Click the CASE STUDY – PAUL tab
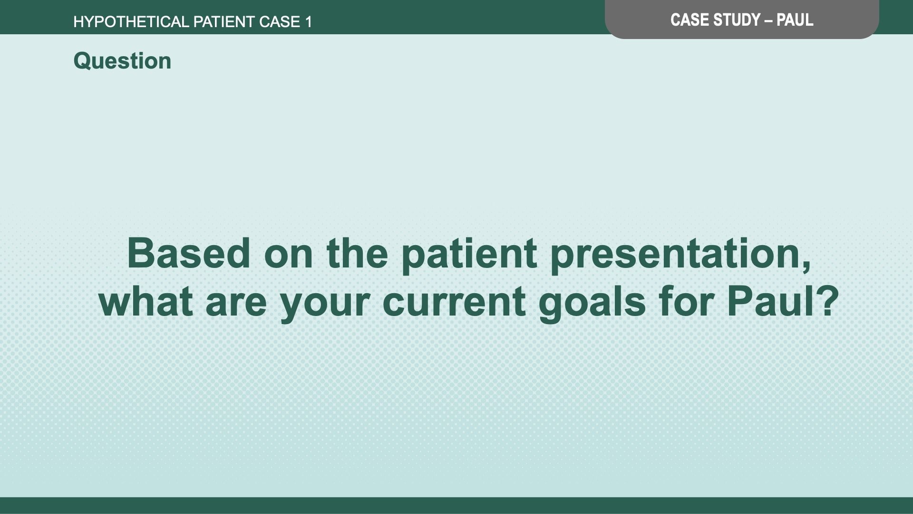Image resolution: width=913 pixels, height=514 pixels. (741, 20)
